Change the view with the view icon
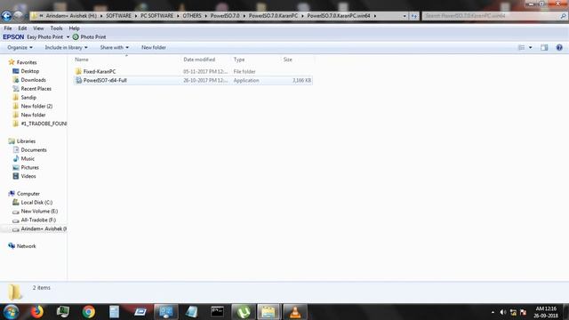 click(x=521, y=47)
